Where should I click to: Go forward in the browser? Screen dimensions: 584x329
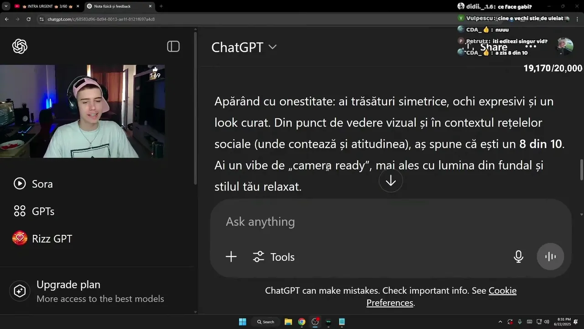click(x=17, y=19)
